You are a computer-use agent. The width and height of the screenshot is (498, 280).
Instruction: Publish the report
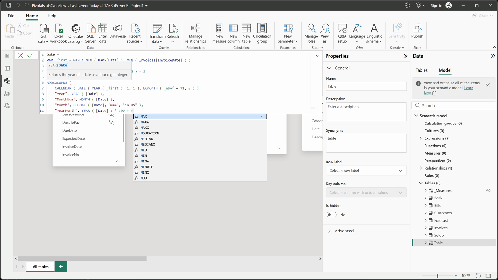pos(417,31)
